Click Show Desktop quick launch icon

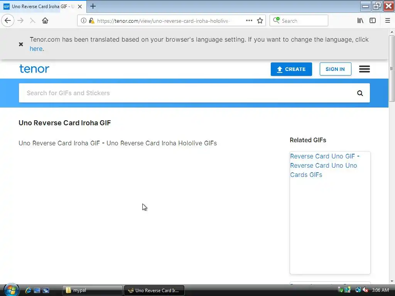coord(37,290)
